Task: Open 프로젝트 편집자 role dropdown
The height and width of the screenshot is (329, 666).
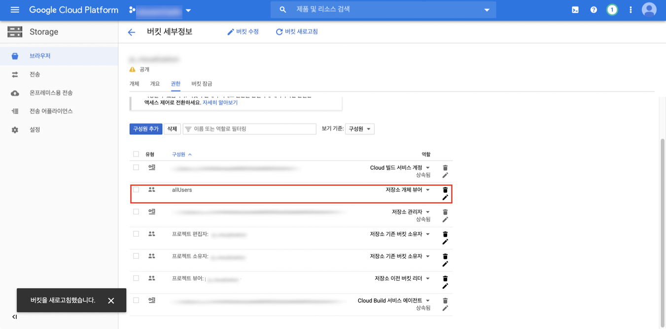Action: 400,234
